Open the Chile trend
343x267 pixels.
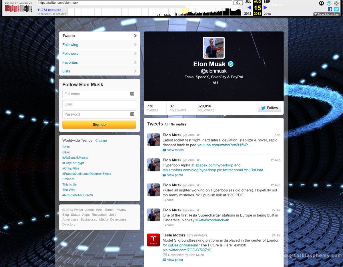(x=66, y=147)
